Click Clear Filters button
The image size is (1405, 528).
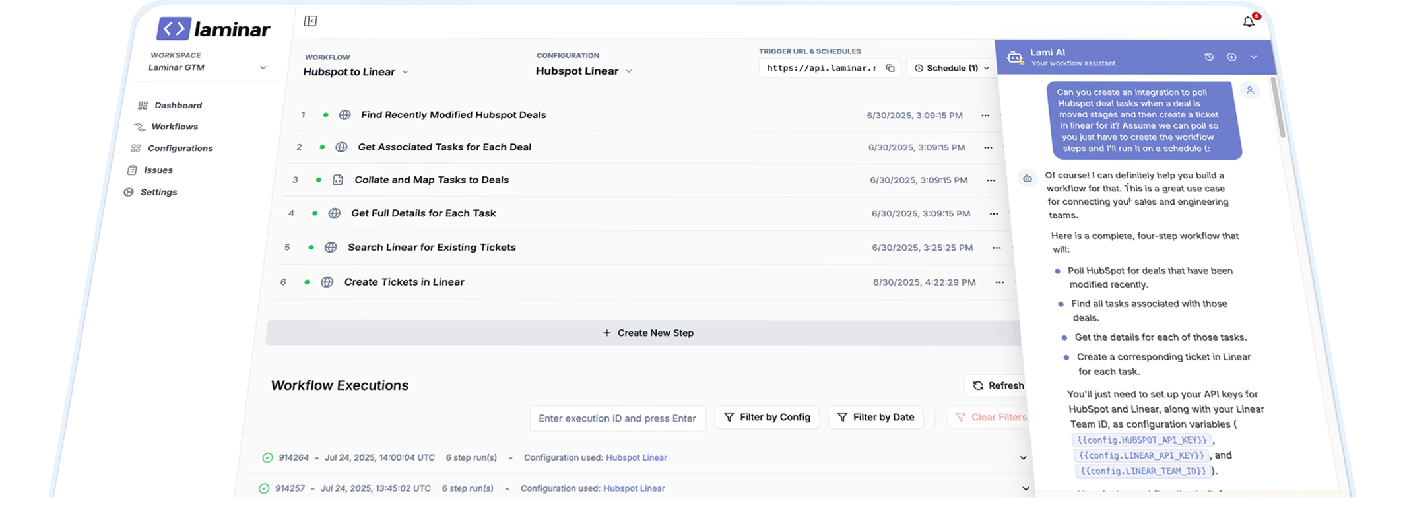click(990, 417)
